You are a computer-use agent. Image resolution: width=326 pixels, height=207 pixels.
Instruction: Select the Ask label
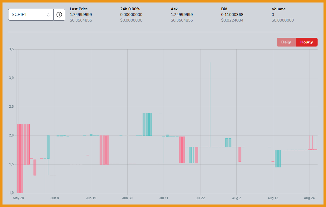(174, 9)
